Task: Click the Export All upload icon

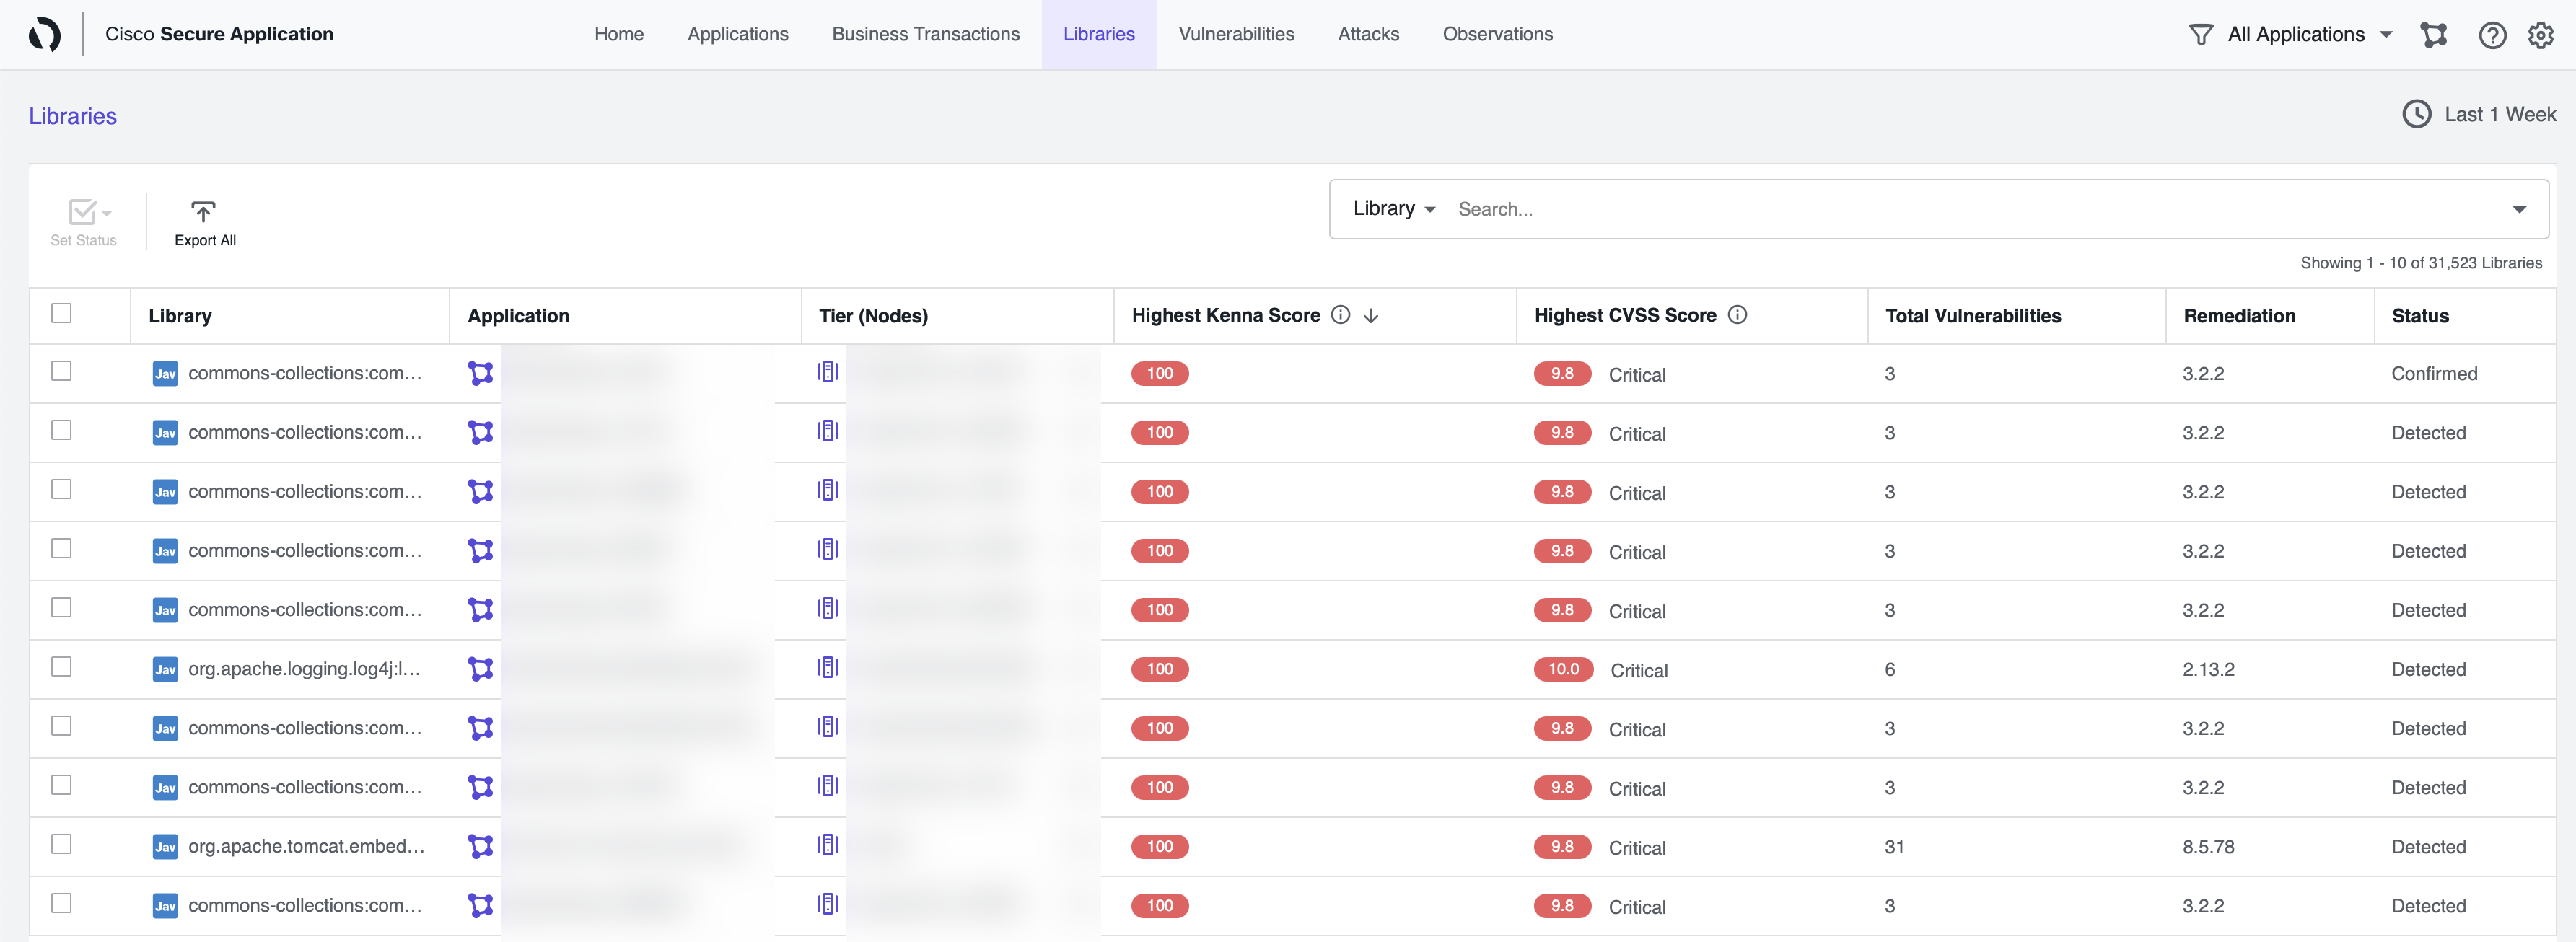Action: (x=203, y=211)
